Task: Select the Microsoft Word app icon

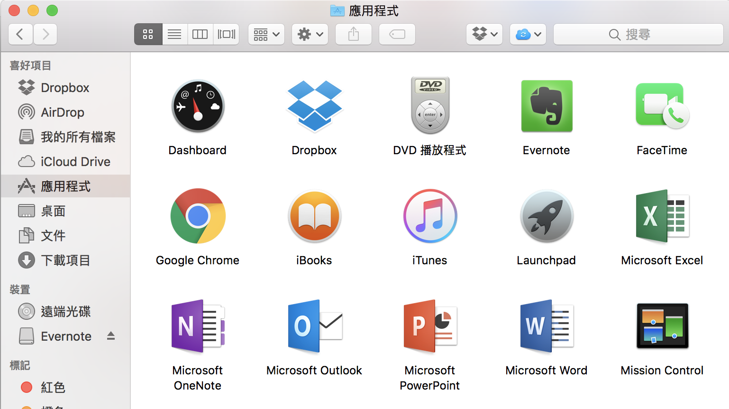Action: pos(547,326)
